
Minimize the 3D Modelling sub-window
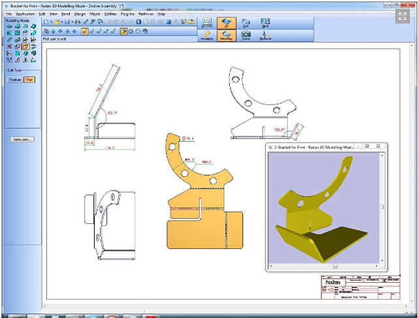point(359,146)
